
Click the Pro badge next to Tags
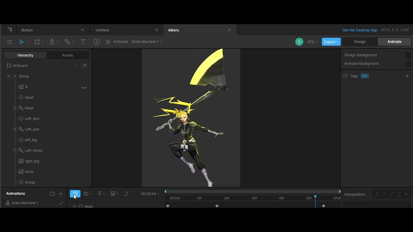tap(365, 76)
